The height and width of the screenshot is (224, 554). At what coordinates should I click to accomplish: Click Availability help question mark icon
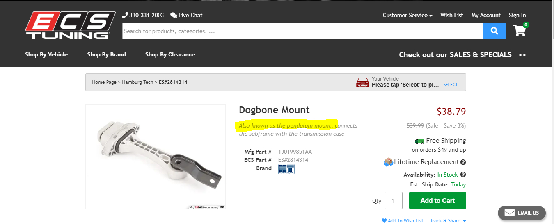(x=463, y=175)
